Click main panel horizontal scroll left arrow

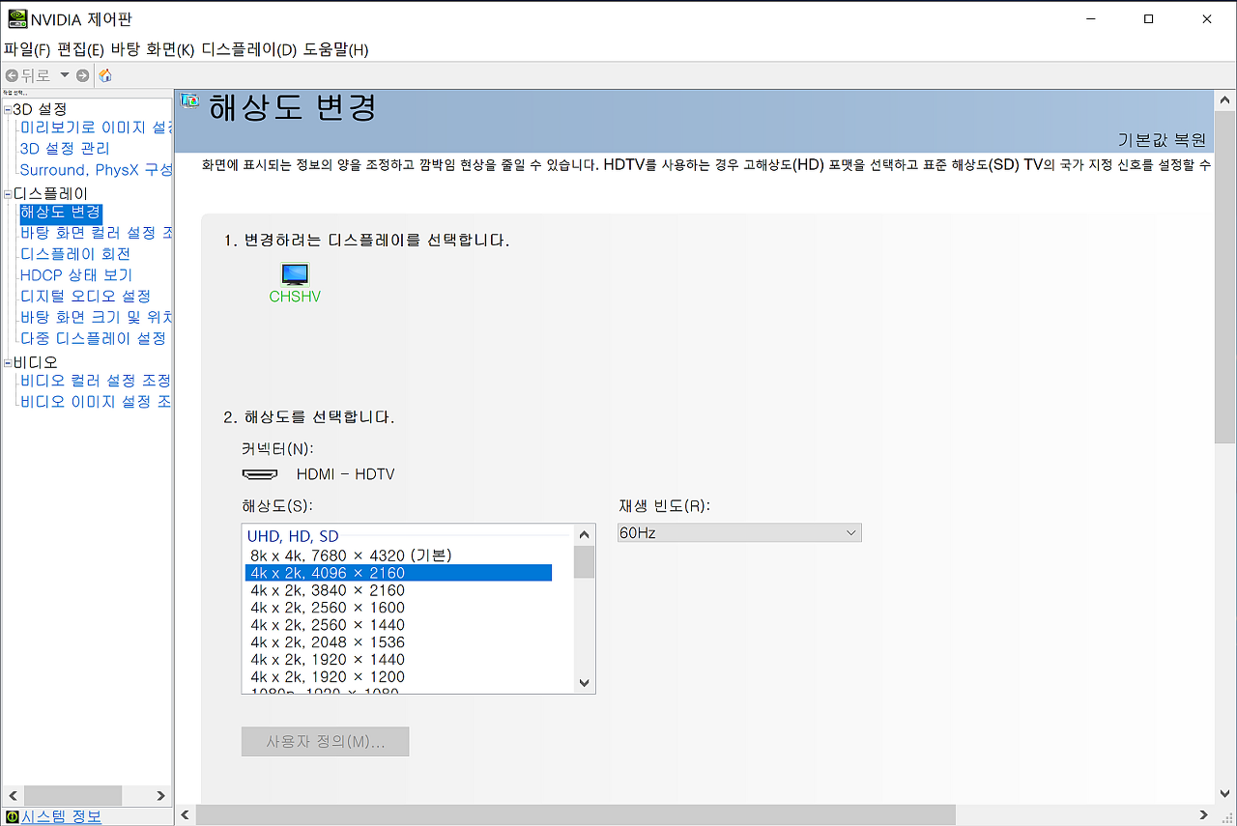(185, 815)
